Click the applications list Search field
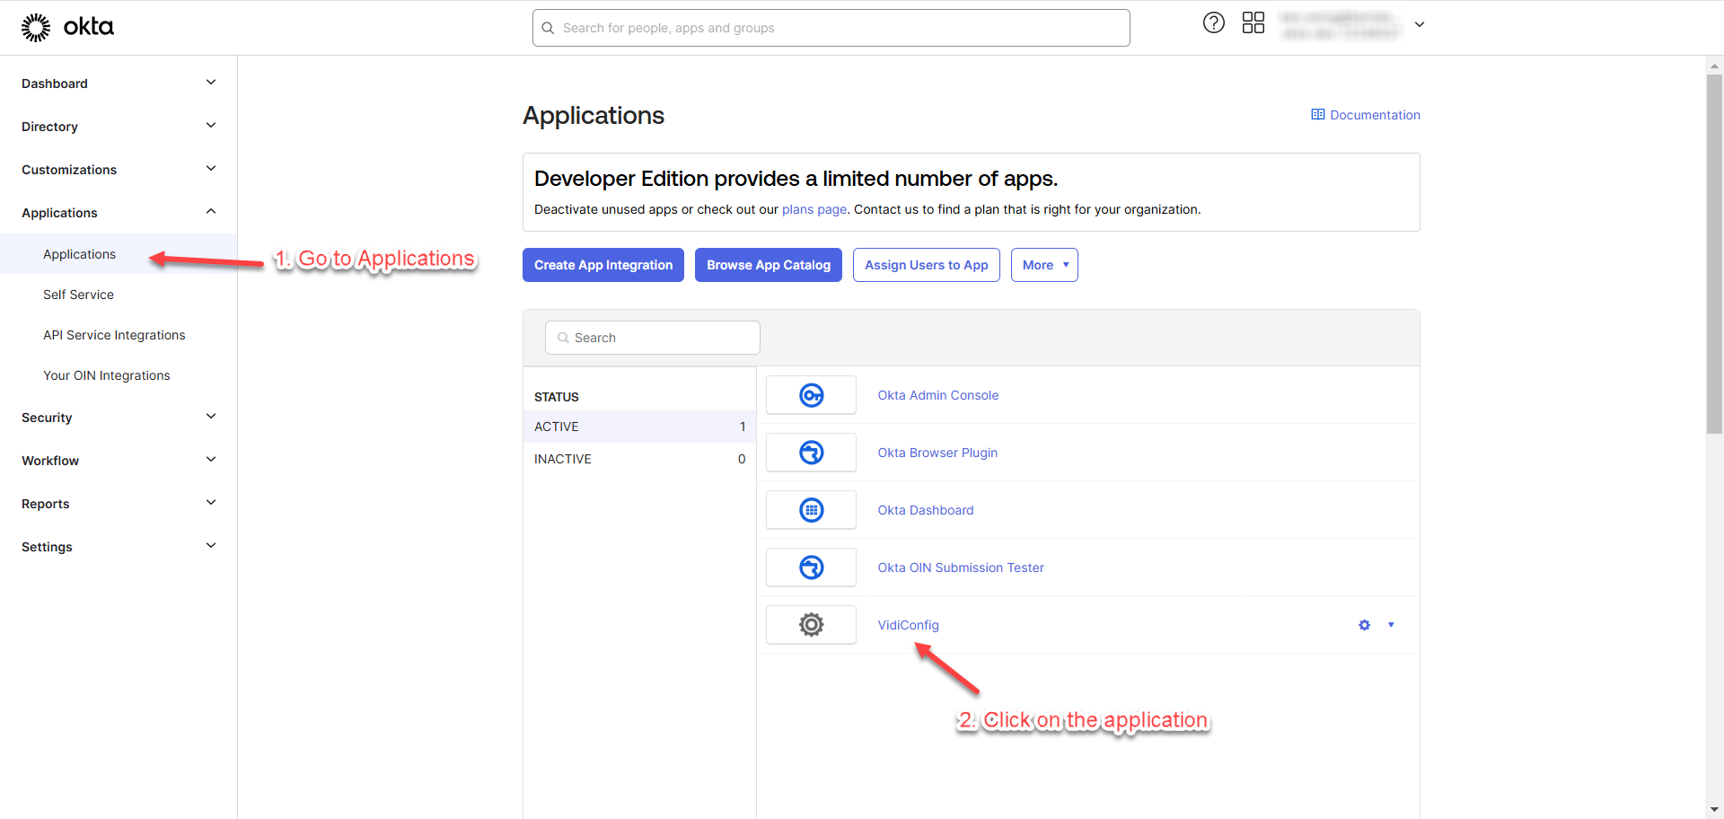The width and height of the screenshot is (1724, 819). coord(653,338)
